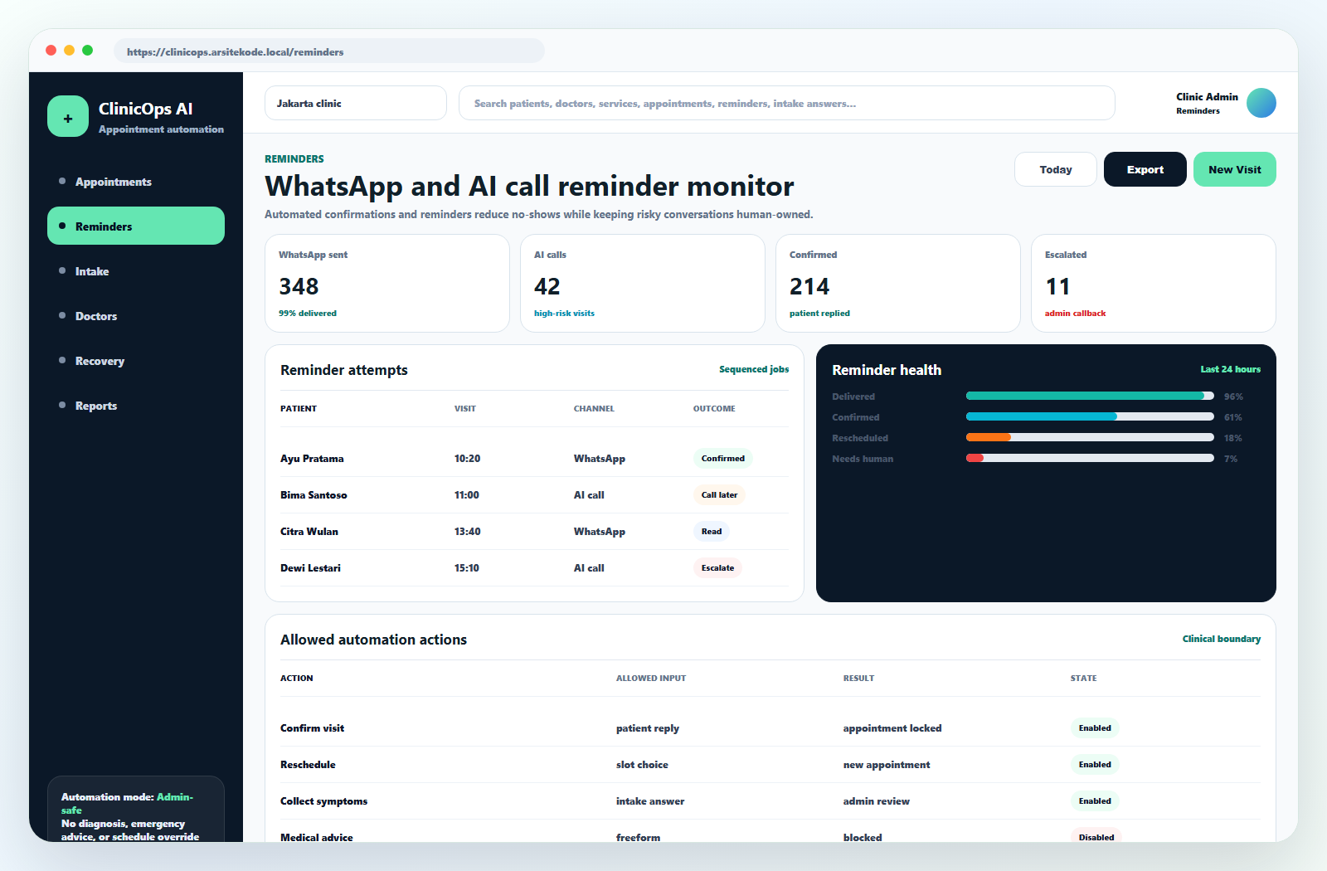Open the Sequenced jobs link
This screenshot has height=871, width=1327.
coord(754,369)
